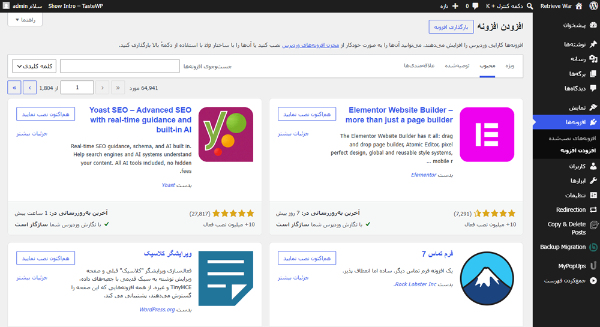
Task: Install Classic Editor plugin now
Action: click(46, 258)
